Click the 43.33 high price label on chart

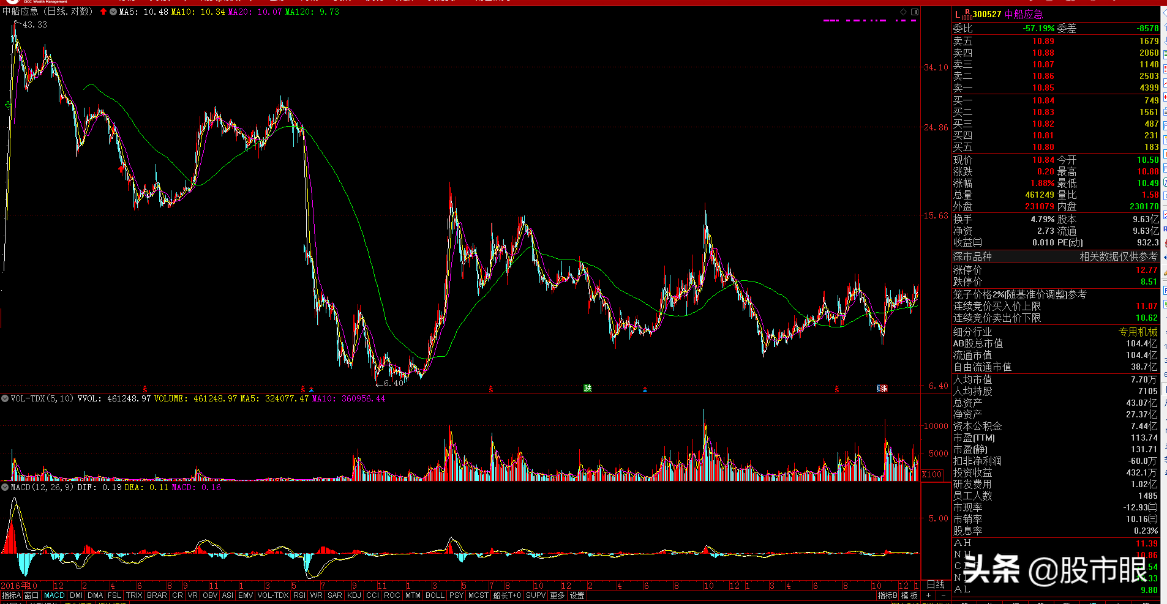(35, 24)
